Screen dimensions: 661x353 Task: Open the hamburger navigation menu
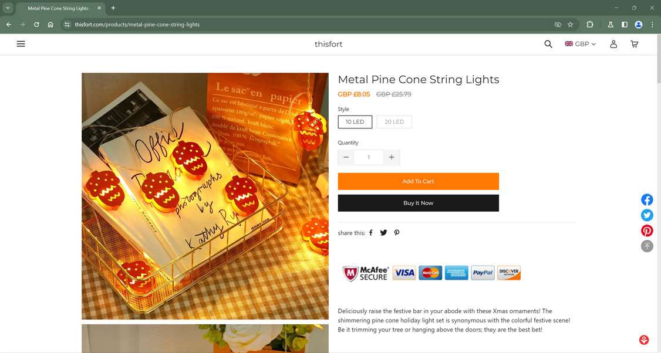[x=21, y=44]
